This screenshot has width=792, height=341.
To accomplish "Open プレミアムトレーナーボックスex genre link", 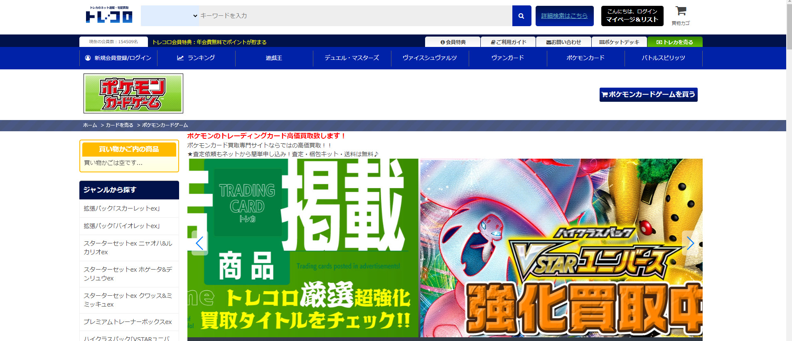I will 129,322.
